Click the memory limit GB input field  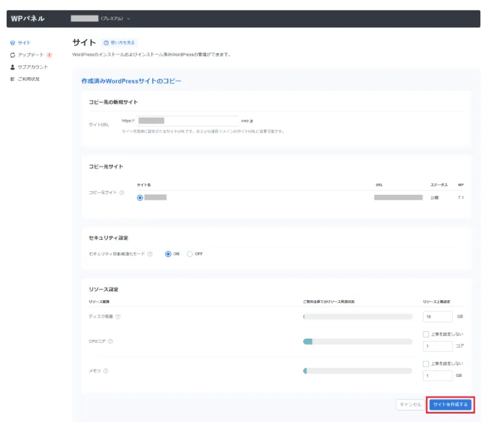438,376
